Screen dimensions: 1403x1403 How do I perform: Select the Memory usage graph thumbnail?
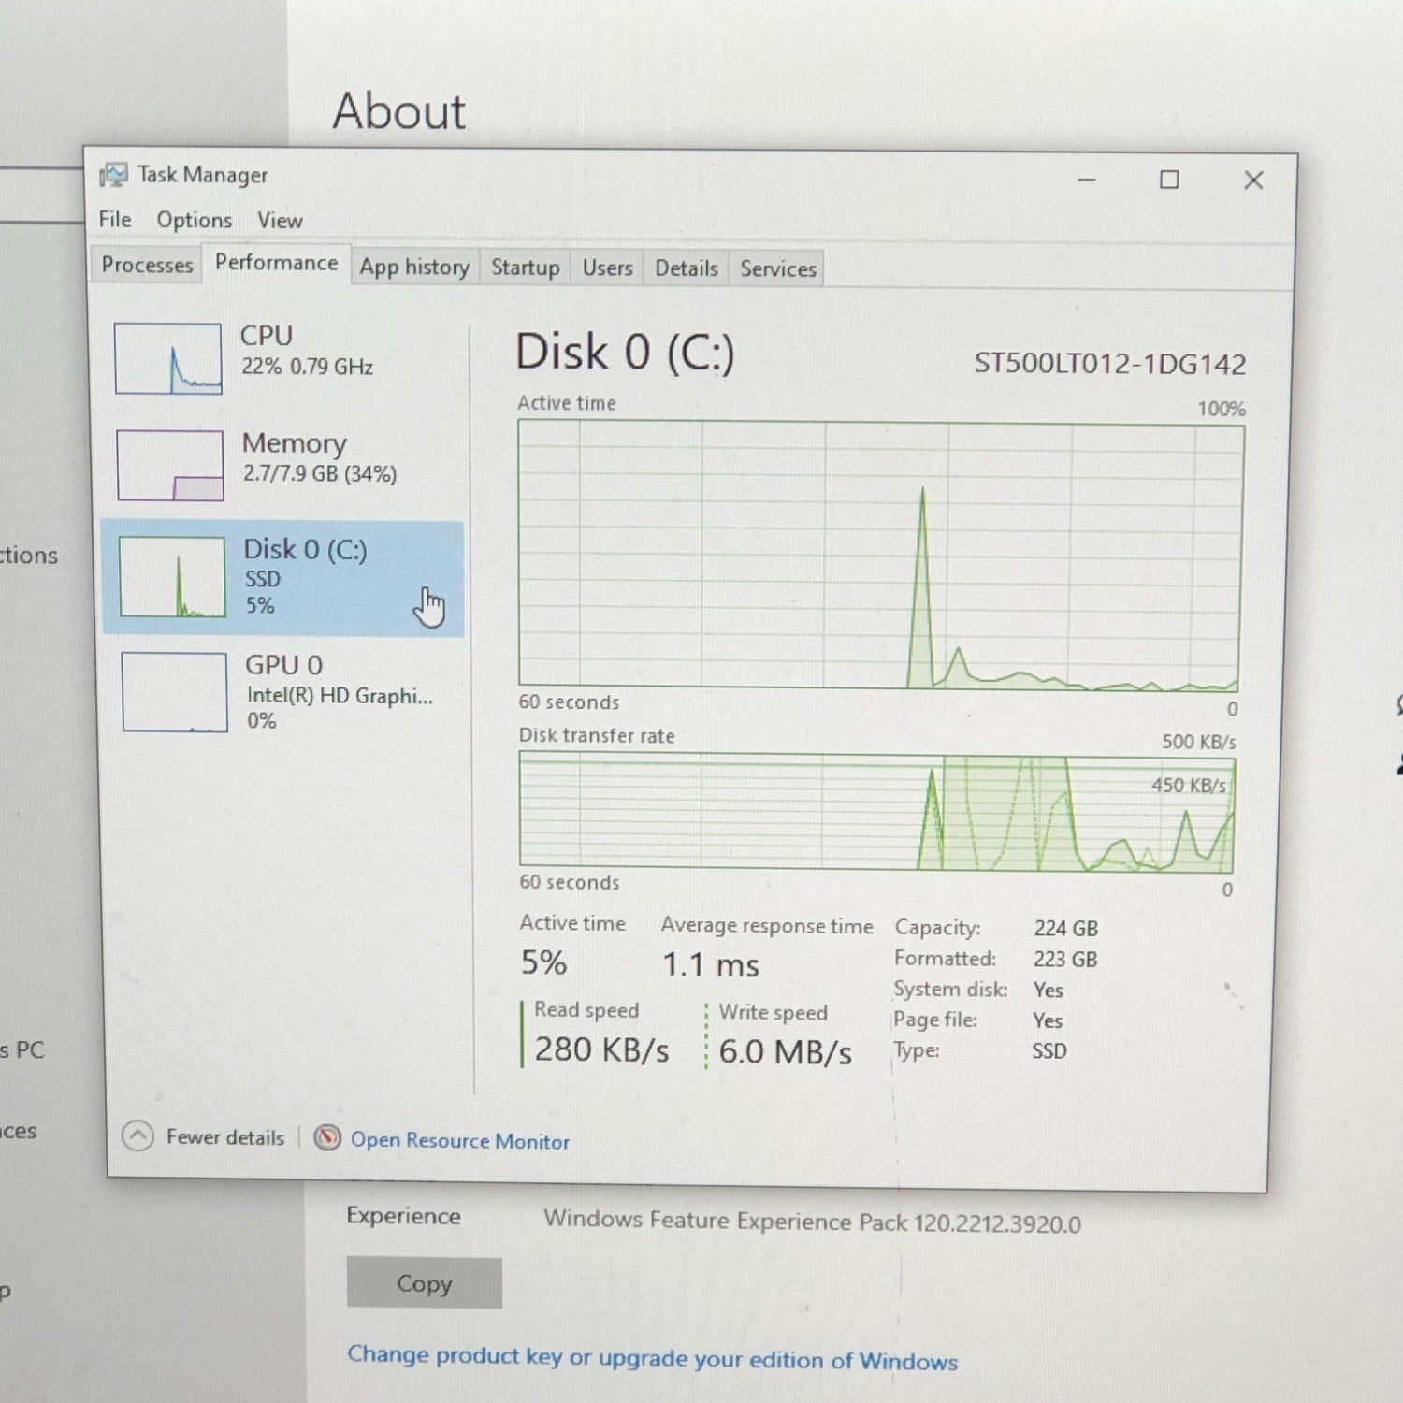pos(170,465)
